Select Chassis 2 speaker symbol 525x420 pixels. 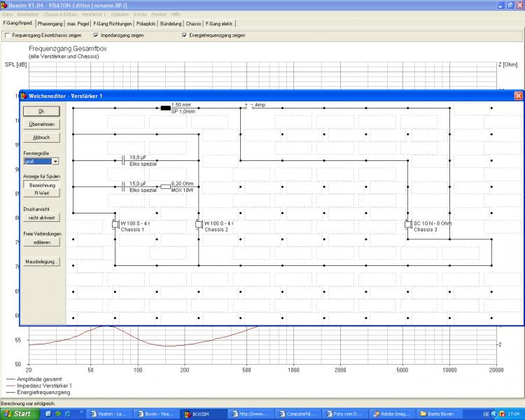tap(199, 225)
